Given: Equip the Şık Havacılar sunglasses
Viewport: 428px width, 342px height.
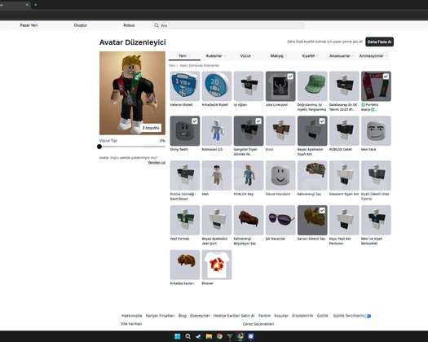Looking at the screenshot, I should point(280,220).
